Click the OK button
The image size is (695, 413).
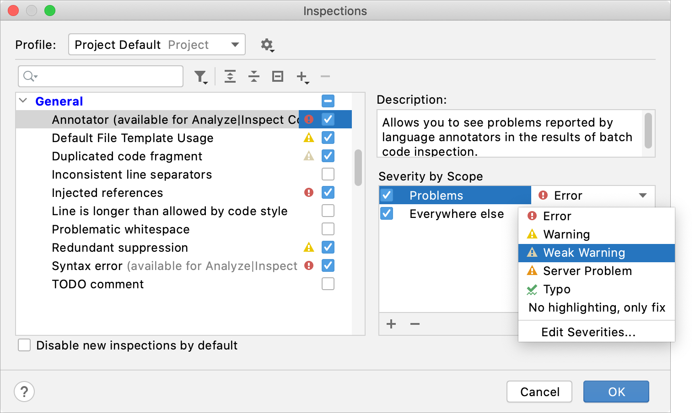pyautogui.click(x=616, y=392)
